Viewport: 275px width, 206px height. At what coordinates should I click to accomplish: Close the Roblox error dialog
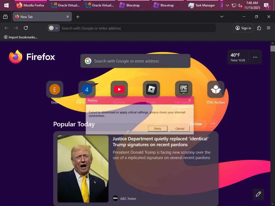(x=190, y=100)
